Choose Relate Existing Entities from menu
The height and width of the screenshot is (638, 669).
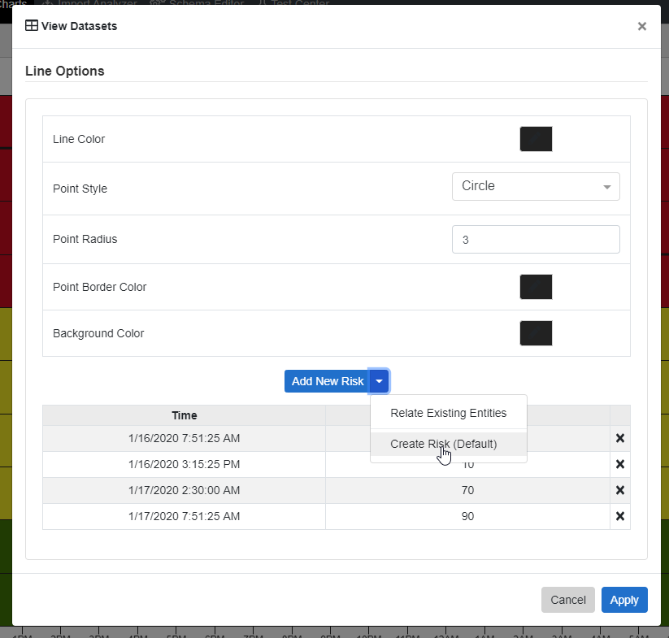tap(448, 413)
